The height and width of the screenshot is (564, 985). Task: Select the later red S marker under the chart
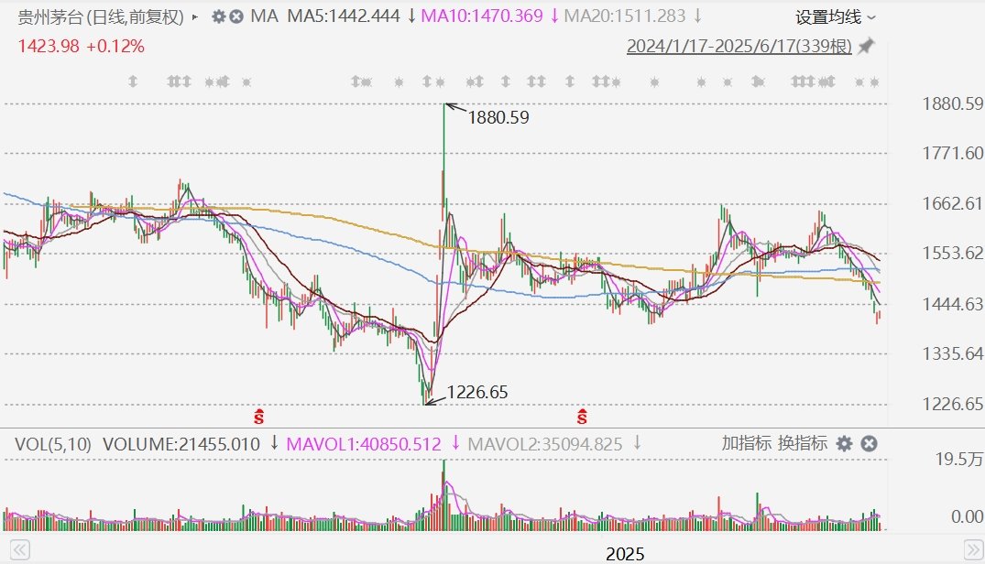583,416
